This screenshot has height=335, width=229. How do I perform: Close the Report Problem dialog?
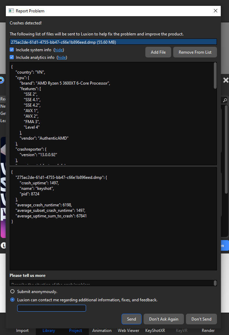(215, 11)
